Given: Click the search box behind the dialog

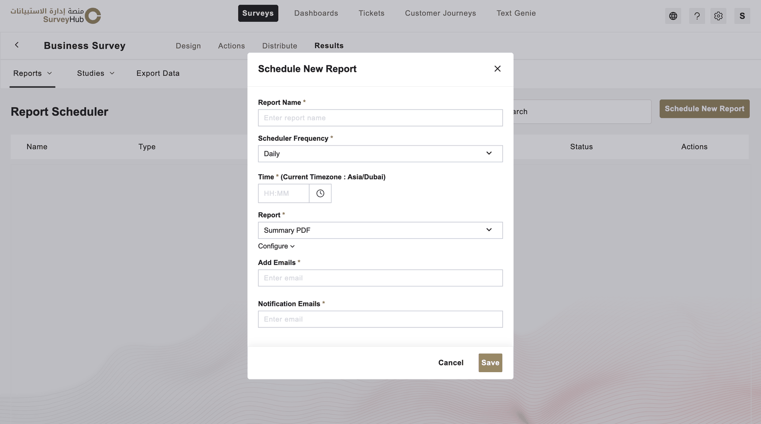Looking at the screenshot, I should click(x=582, y=112).
